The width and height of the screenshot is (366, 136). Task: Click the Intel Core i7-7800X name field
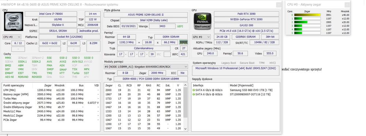point(51,14)
